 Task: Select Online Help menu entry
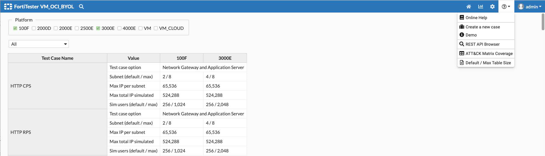486,18
